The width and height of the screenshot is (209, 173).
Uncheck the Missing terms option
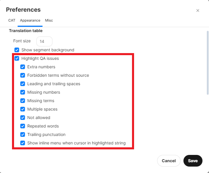23,101
